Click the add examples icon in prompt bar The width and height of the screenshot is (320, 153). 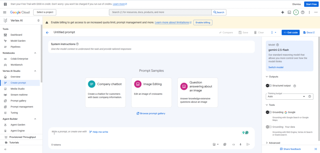coord(225,145)
